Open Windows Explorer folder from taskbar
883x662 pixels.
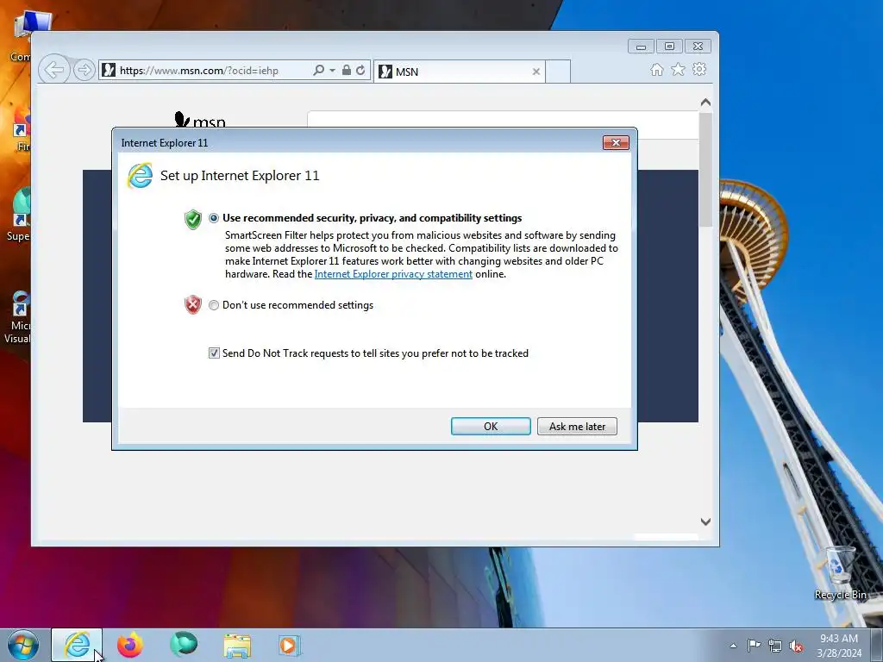(237, 646)
